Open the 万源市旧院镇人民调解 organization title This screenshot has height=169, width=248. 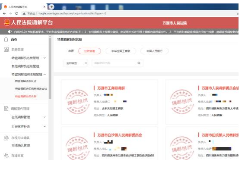220,135
